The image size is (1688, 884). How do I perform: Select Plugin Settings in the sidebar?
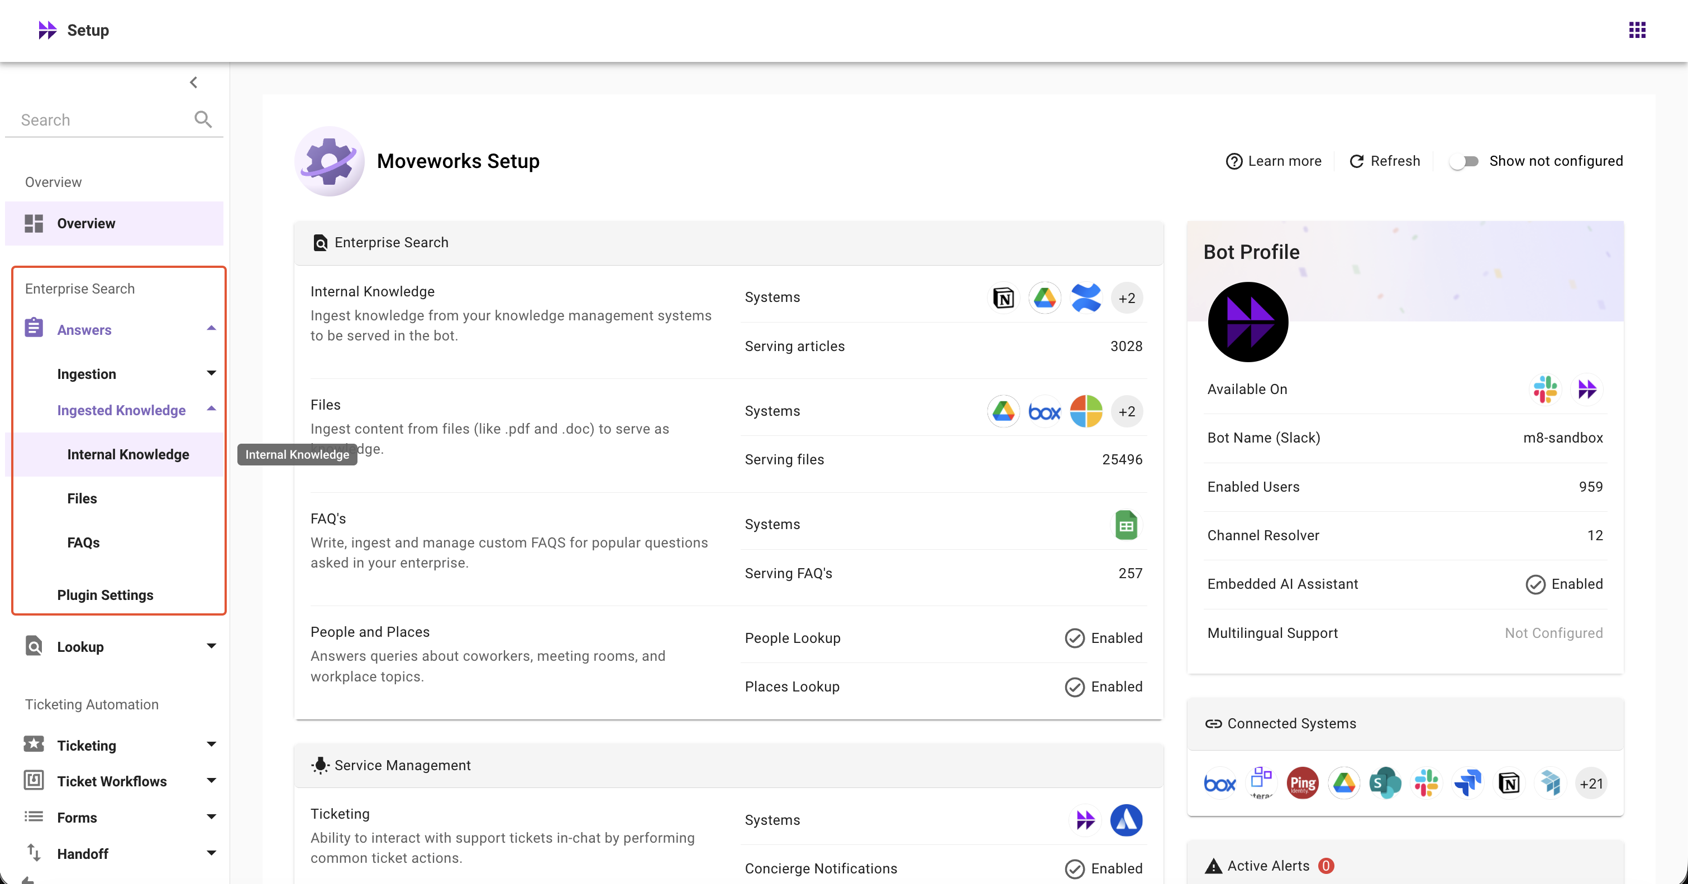click(105, 594)
